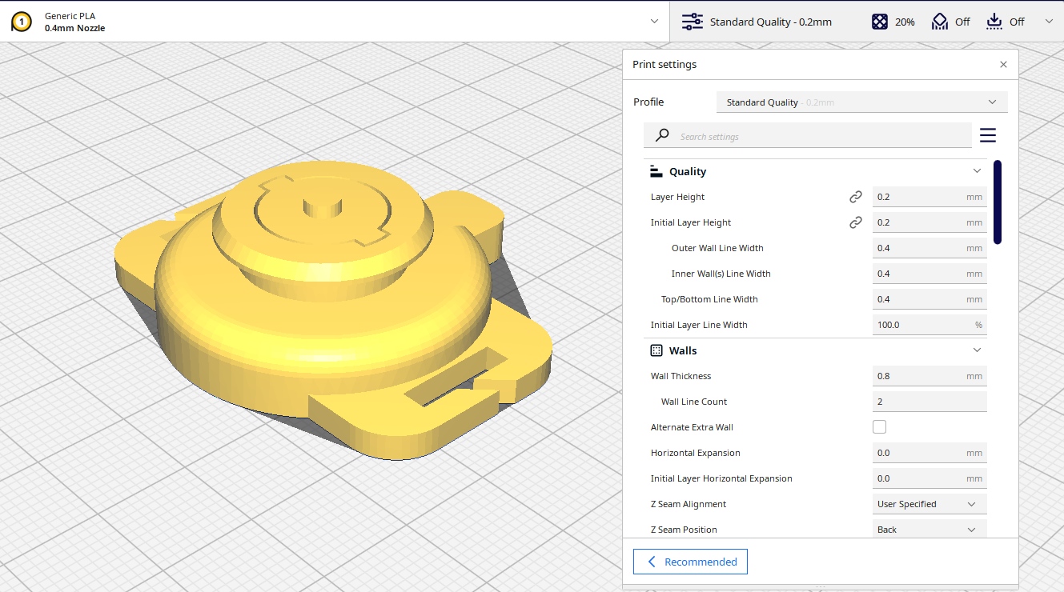The width and height of the screenshot is (1064, 592).
Task: Open the Z Seam Position dropdown
Action: tap(929, 530)
